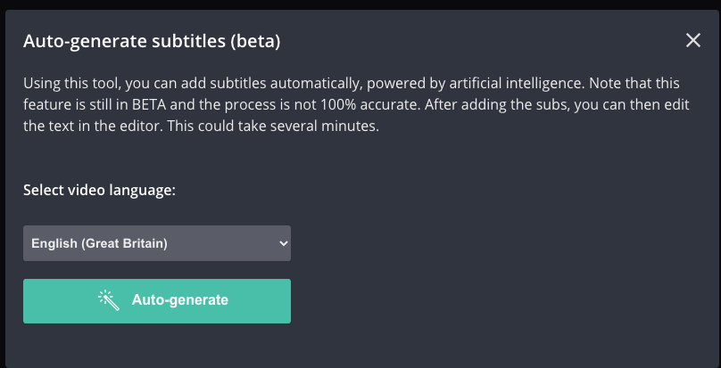Click the language dropdown chevron arrow
721x368 pixels.
284,243
